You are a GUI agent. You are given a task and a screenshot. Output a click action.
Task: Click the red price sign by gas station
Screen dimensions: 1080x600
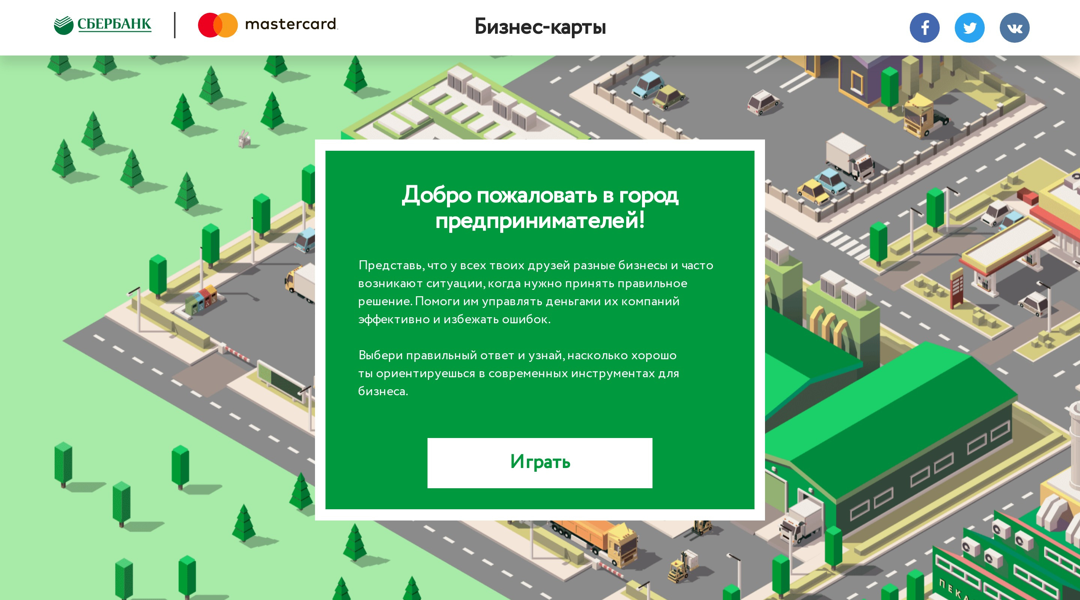pos(957,288)
